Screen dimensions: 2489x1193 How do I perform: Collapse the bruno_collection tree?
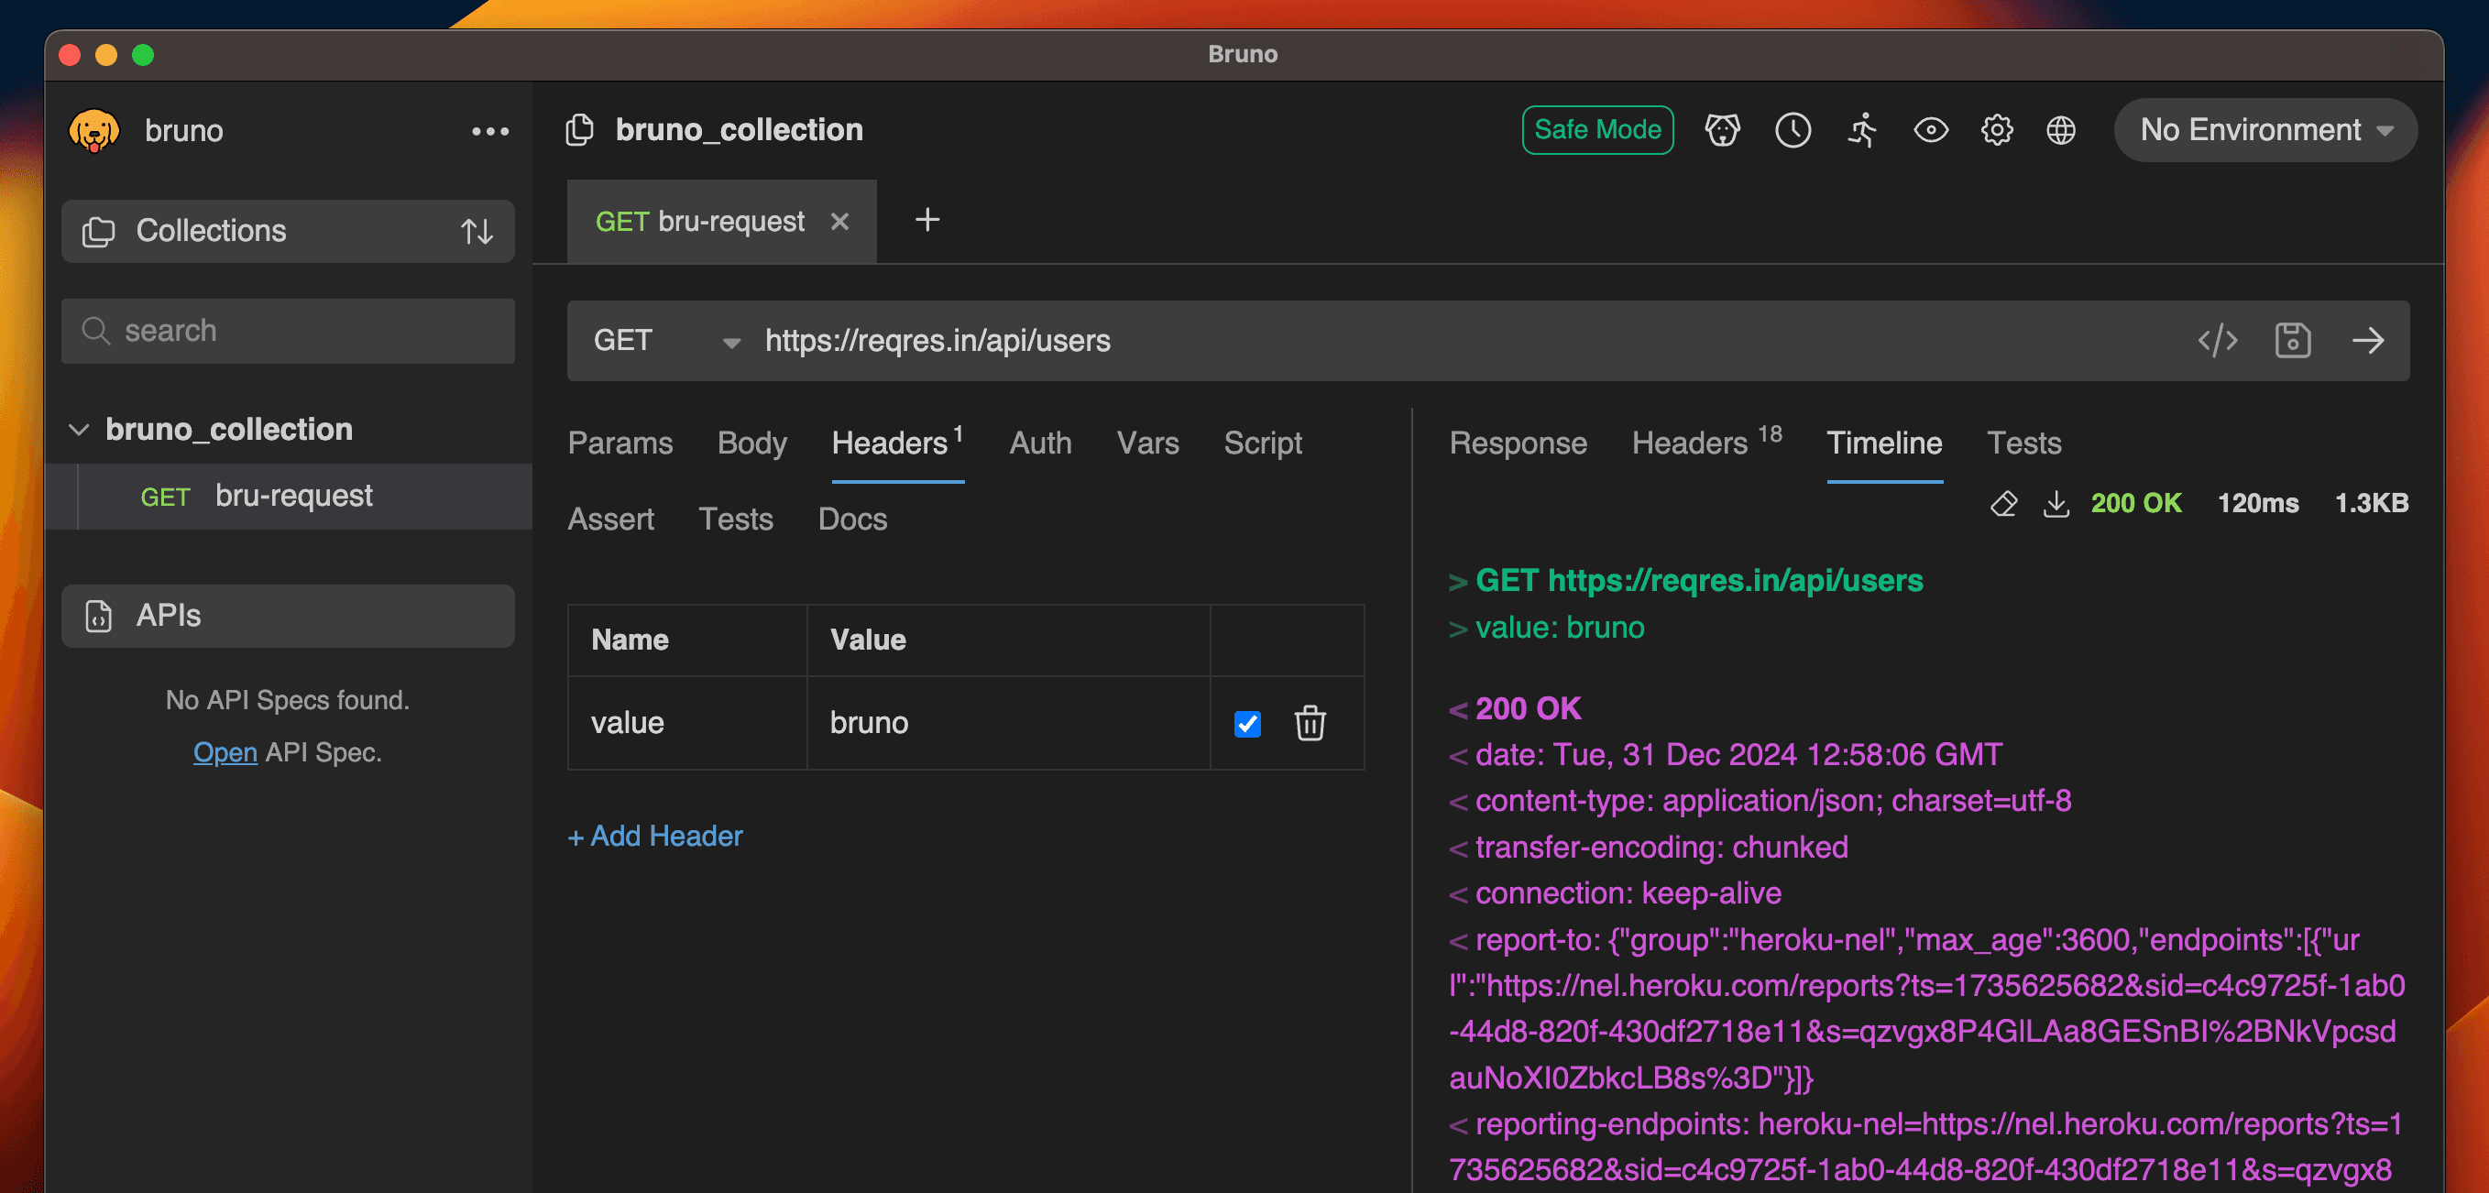pyautogui.click(x=79, y=429)
